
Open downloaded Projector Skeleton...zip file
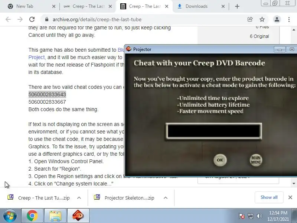[129, 198]
